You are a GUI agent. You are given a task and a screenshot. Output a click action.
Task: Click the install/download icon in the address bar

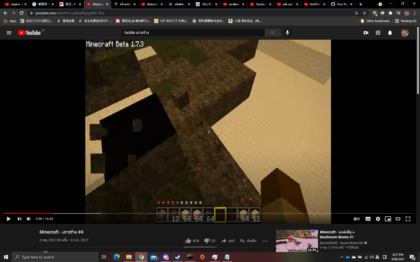(356, 13)
